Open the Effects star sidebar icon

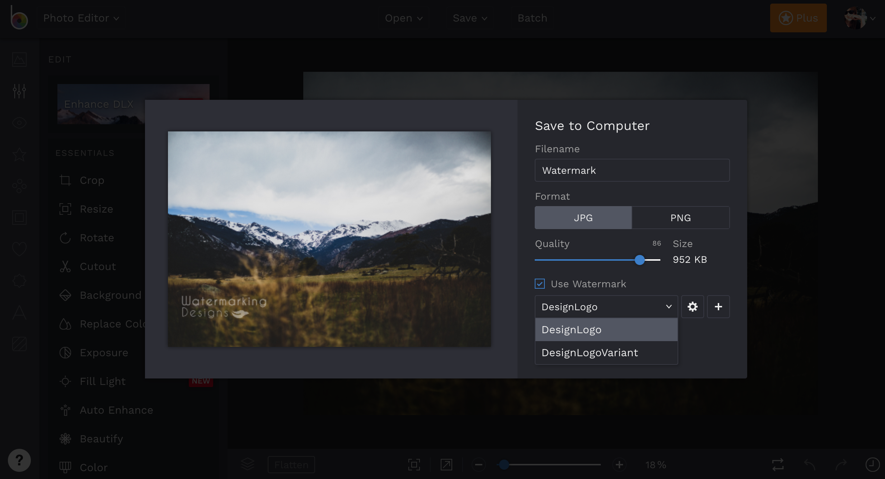pyautogui.click(x=19, y=154)
